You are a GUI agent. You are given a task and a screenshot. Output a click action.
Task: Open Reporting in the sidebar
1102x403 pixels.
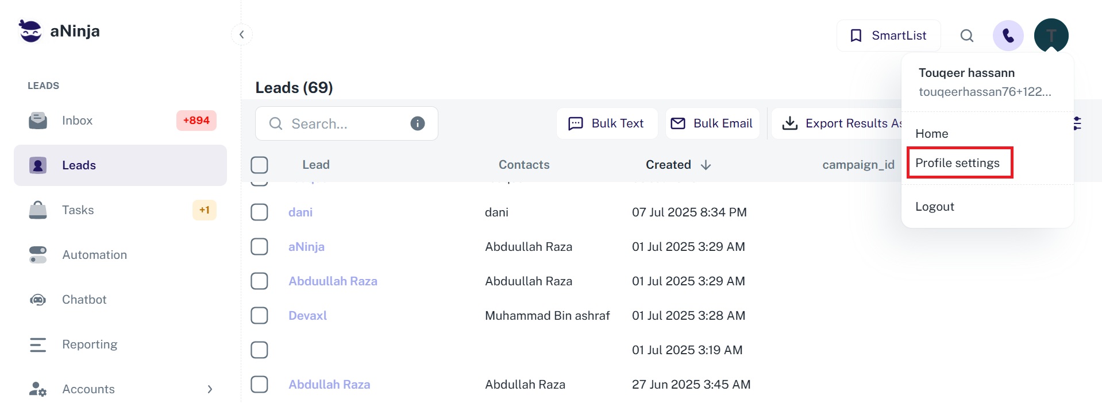pos(90,344)
